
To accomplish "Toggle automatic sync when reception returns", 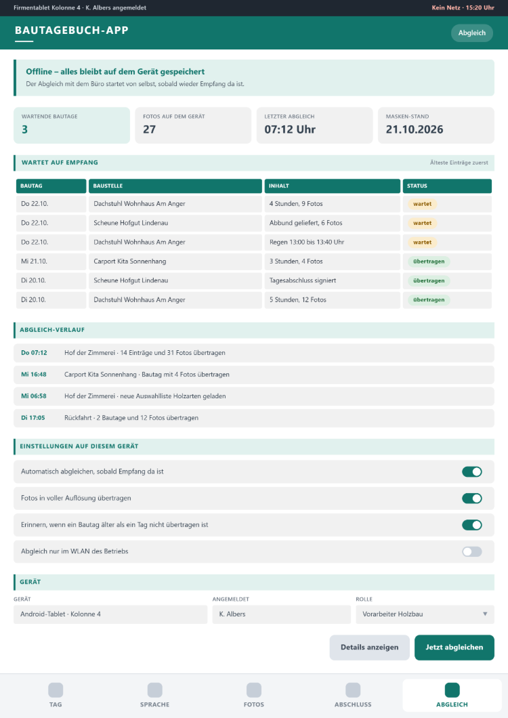I will click(x=472, y=471).
